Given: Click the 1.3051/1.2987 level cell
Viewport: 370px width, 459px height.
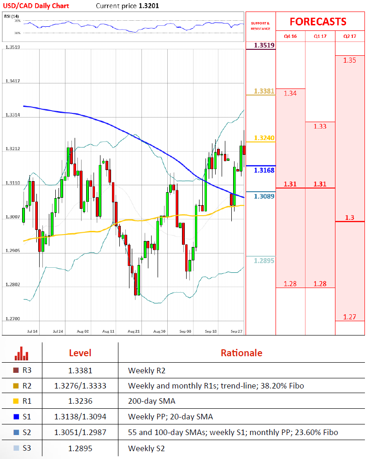Looking at the screenshot, I should (80, 432).
